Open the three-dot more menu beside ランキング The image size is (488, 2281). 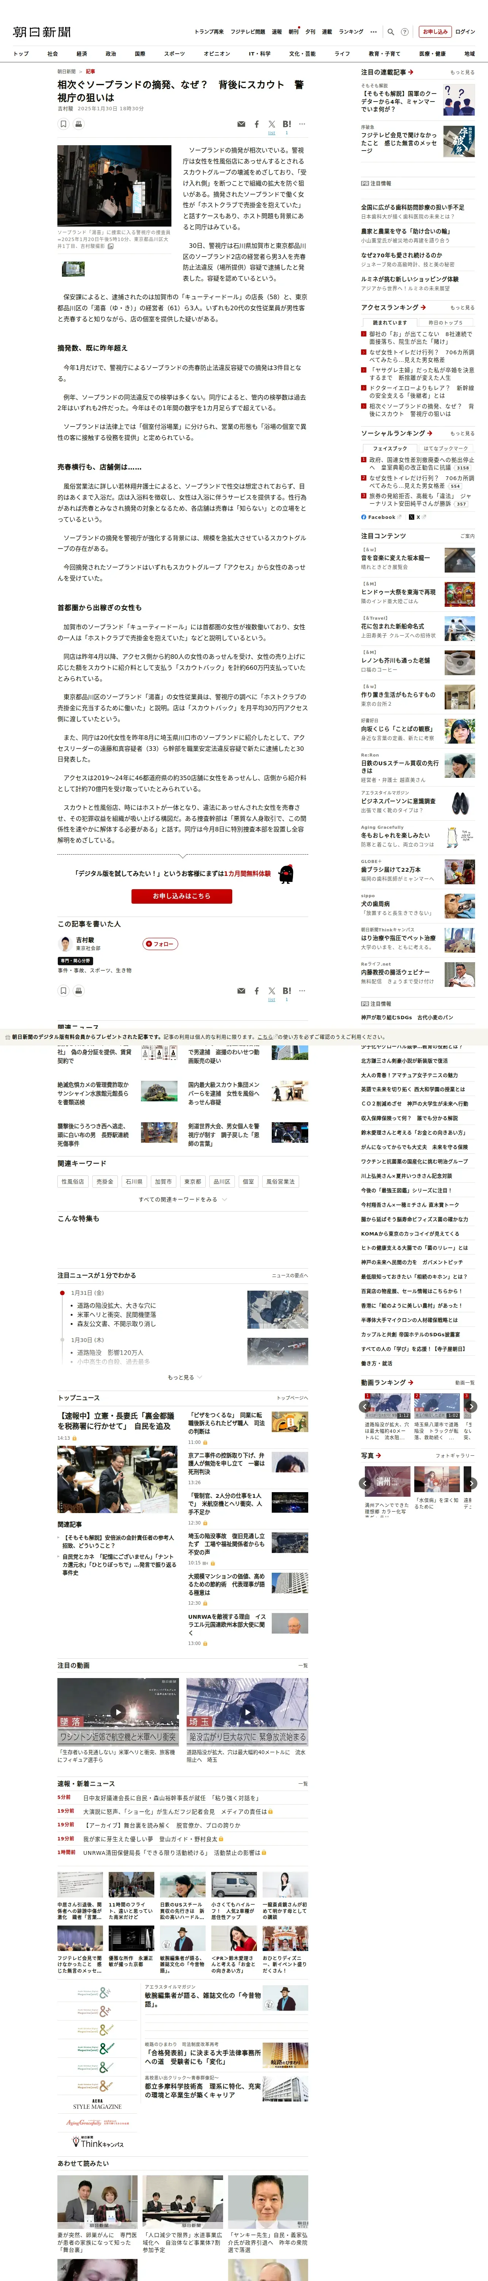(373, 32)
